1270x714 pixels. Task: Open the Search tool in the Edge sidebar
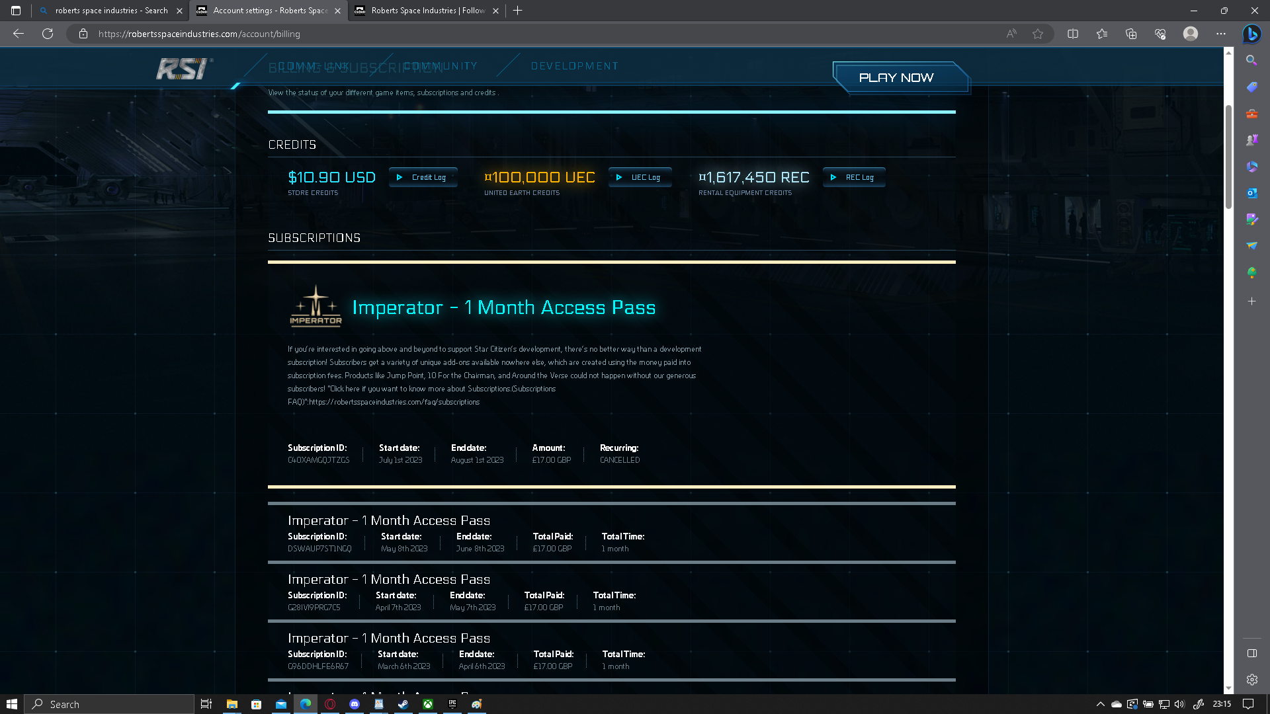[1251, 59]
